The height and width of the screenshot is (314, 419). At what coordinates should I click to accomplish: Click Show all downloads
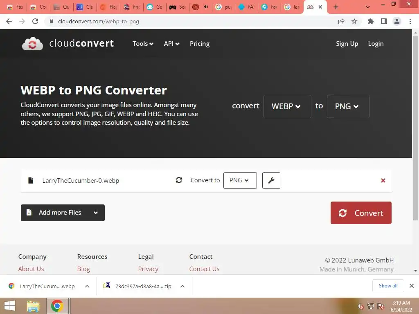tap(388, 286)
